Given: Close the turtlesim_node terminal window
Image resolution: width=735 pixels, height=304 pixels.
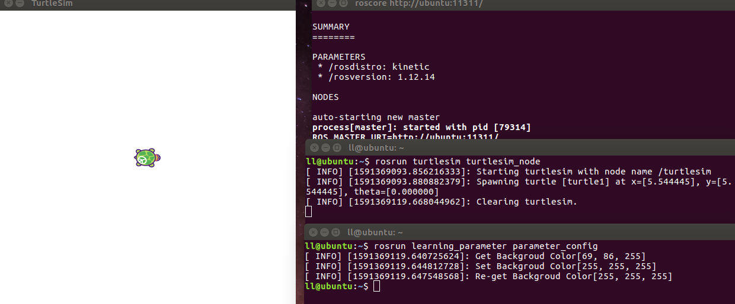Looking at the screenshot, I should [315, 148].
